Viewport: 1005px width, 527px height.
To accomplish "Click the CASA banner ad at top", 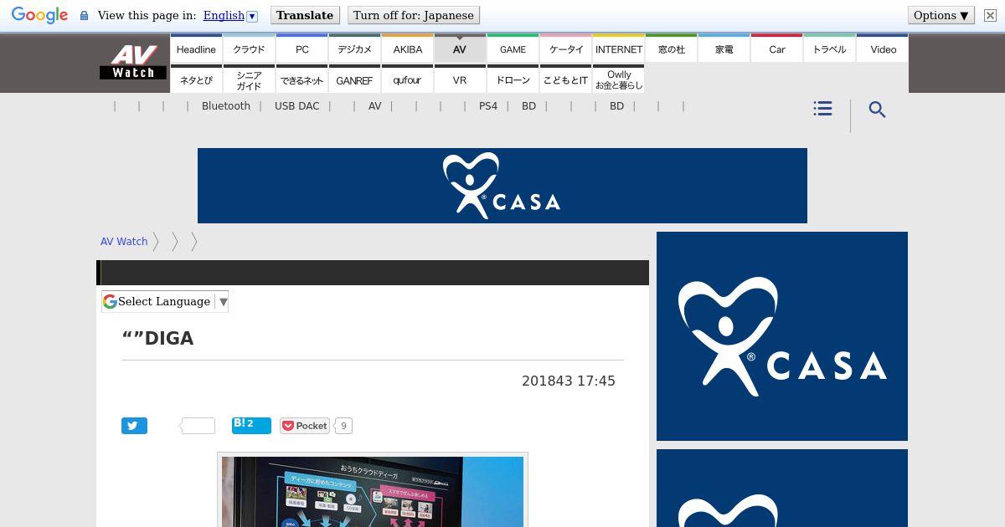I will coord(502,186).
